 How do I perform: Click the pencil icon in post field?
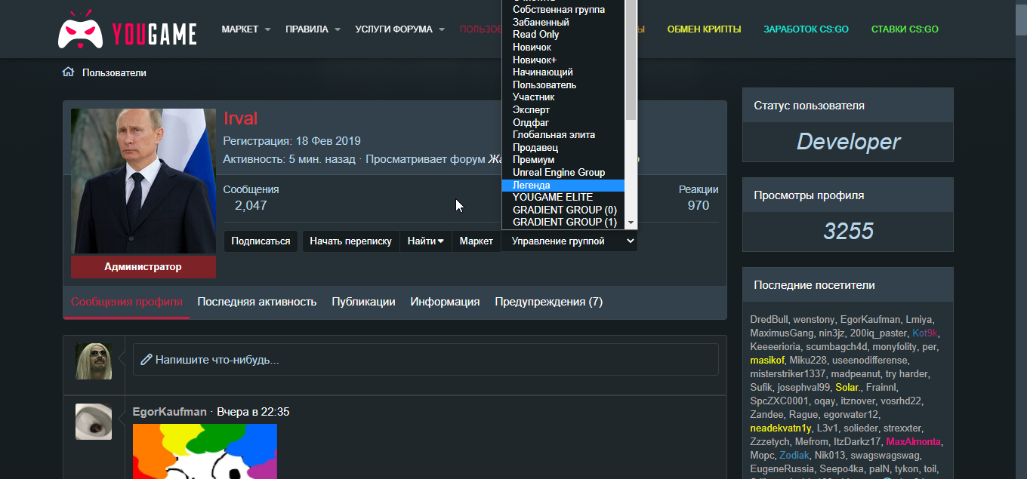pos(146,360)
